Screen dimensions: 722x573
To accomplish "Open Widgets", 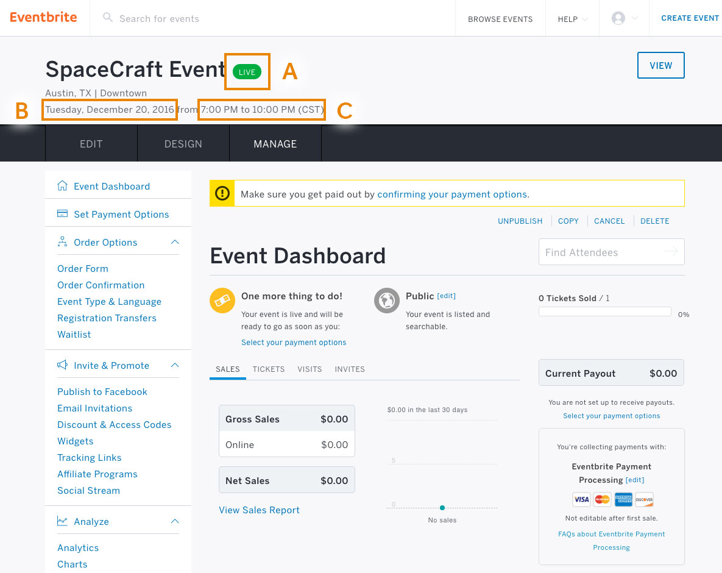I will 75,441.
